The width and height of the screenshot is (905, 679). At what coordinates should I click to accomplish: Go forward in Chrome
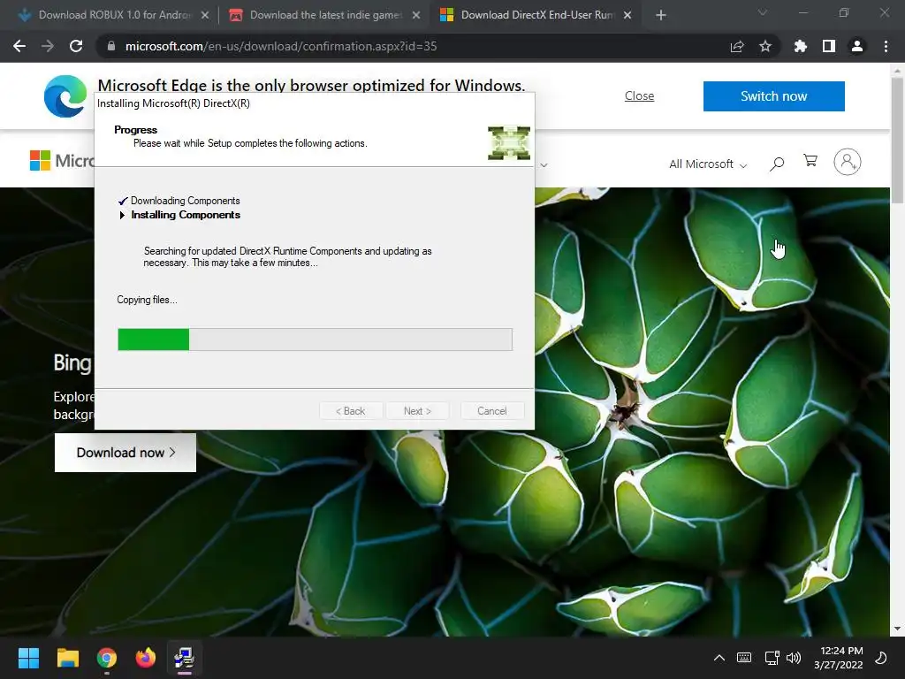point(48,46)
